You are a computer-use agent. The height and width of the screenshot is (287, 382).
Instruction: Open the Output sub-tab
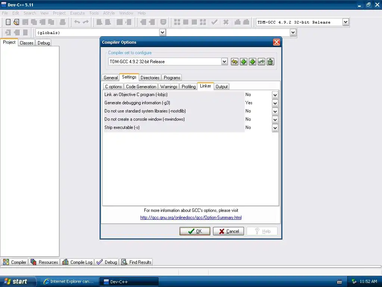(222, 87)
